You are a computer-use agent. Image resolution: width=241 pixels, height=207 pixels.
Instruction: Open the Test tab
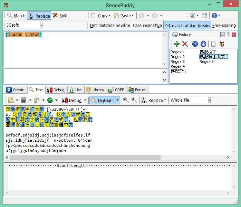[x=36, y=90]
